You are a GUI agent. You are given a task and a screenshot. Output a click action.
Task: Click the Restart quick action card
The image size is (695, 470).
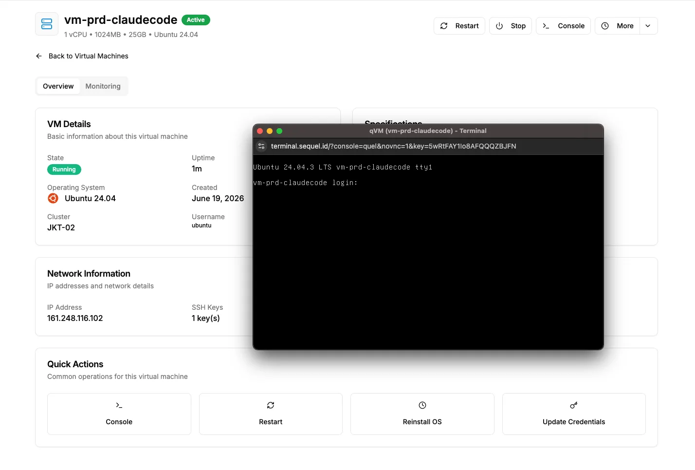(271, 414)
